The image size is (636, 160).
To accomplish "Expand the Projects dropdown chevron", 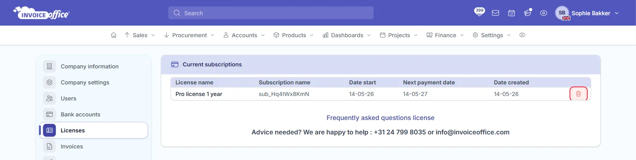I will [x=416, y=35].
